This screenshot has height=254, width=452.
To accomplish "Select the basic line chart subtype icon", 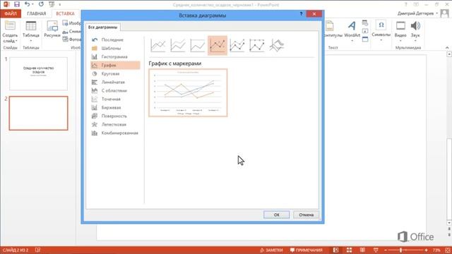I will 158,45.
